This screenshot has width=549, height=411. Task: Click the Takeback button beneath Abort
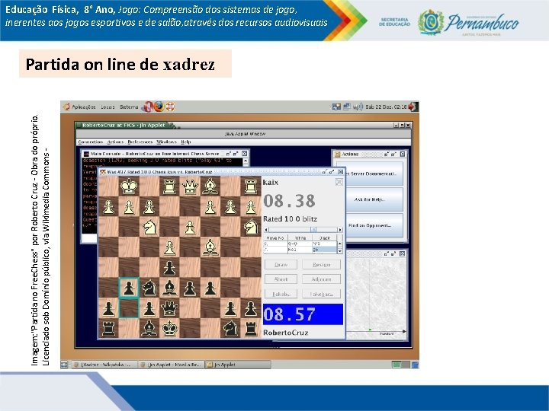281,294
